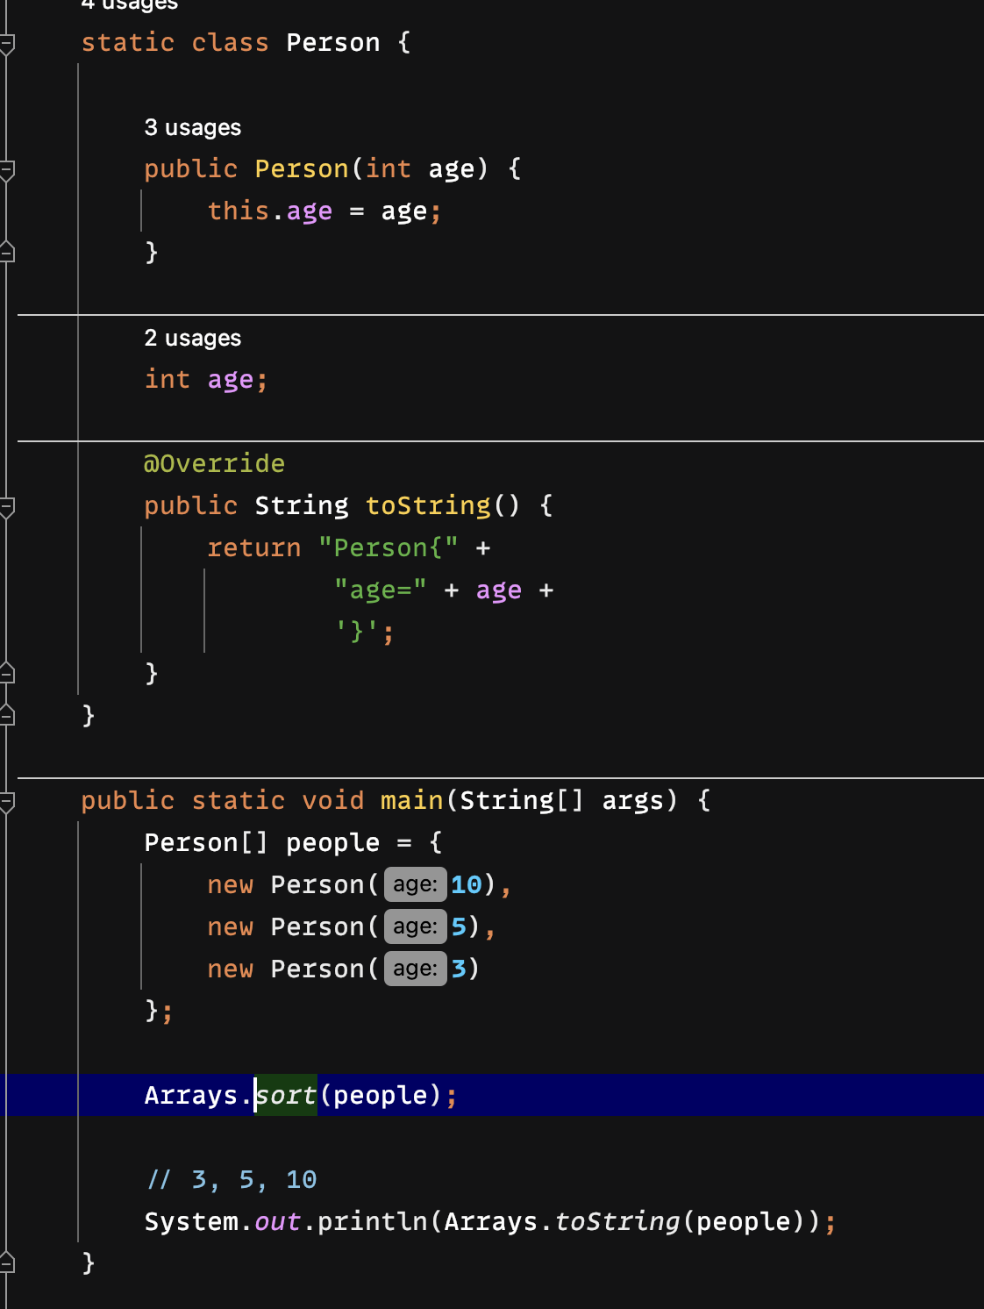This screenshot has width=984, height=1309.
Task: Collapse the main method fold marker
Action: tap(7, 801)
